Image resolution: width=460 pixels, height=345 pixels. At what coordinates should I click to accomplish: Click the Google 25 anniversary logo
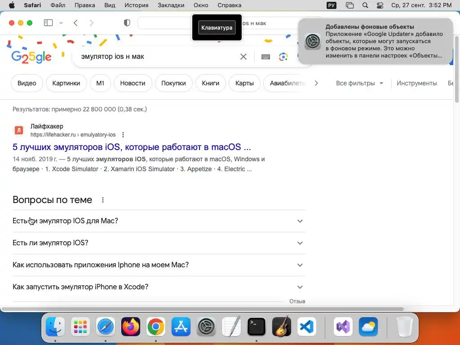pyautogui.click(x=31, y=57)
